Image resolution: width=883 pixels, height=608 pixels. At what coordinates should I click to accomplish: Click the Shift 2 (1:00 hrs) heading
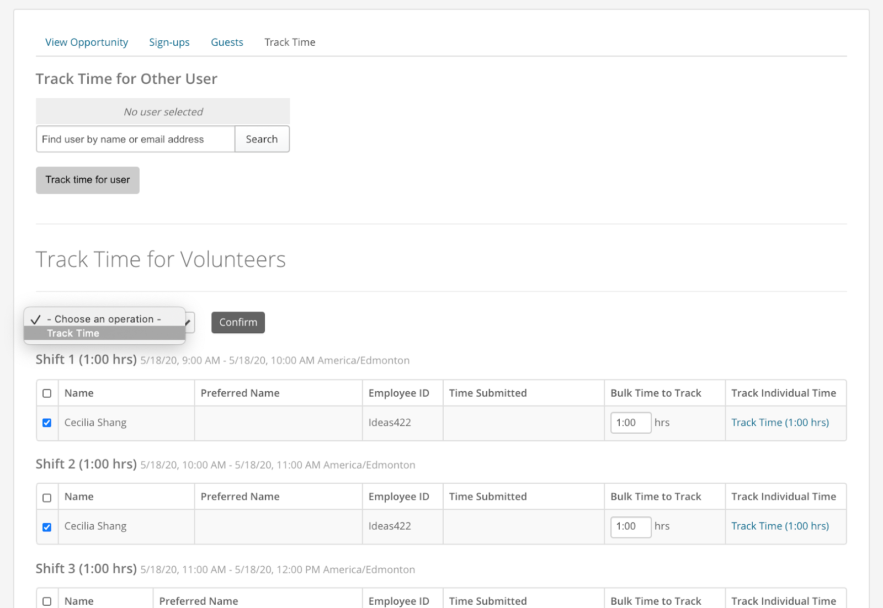click(x=86, y=464)
